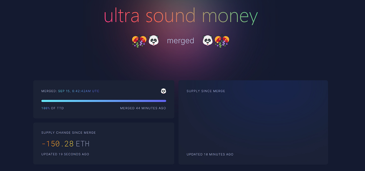Click the small panda icon in merge card
Image resolution: width=365 pixels, height=171 pixels.
(163, 91)
